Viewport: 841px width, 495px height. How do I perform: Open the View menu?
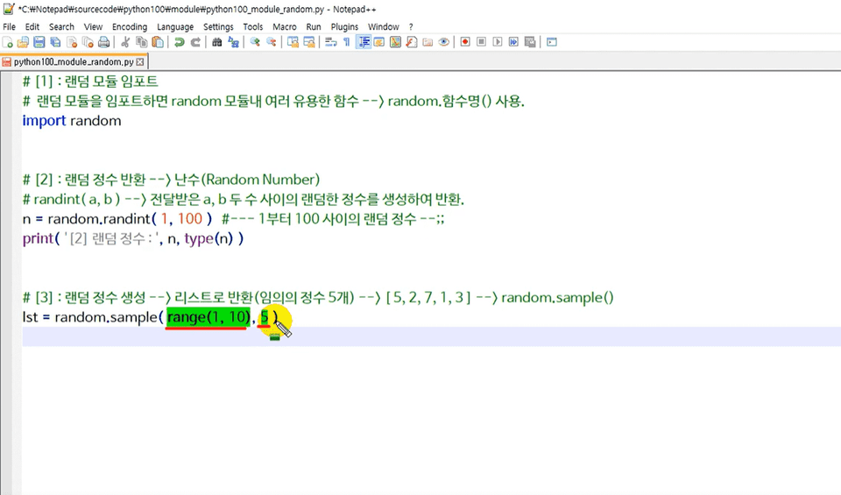(93, 27)
